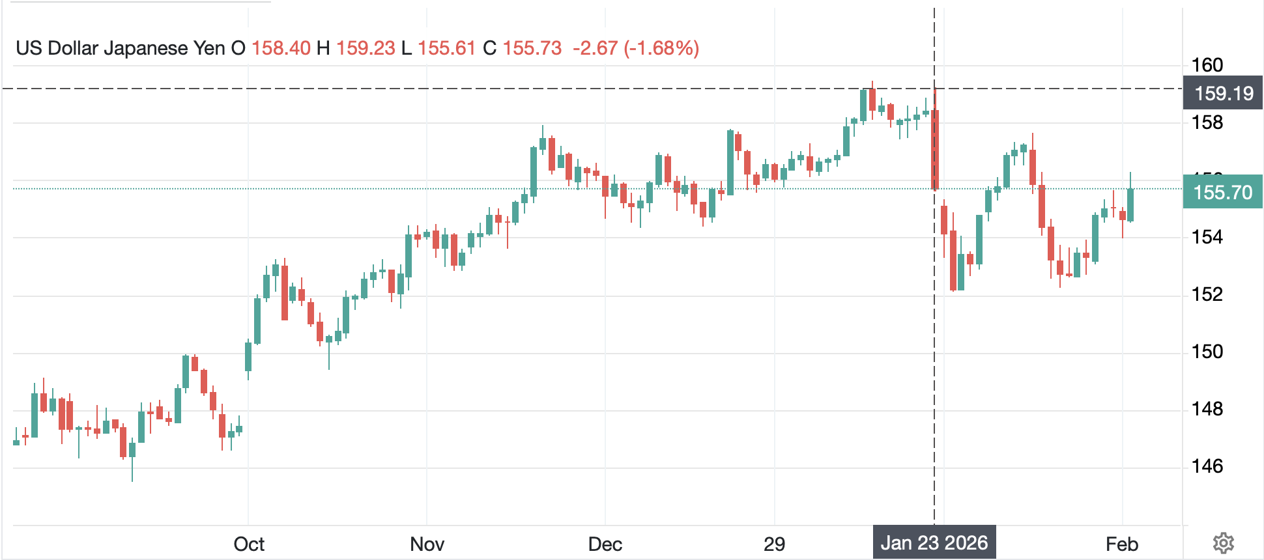Click the -2.67 (-1.68%) change text
Screen dimensions: 1264x560
tap(635, 48)
